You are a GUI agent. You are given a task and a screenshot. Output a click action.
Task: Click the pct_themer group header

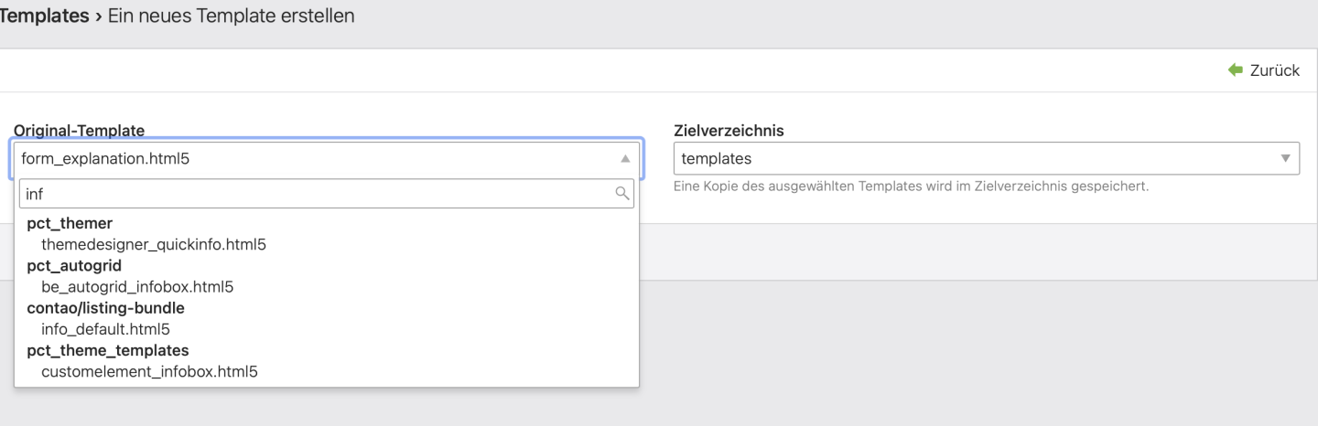click(x=70, y=223)
